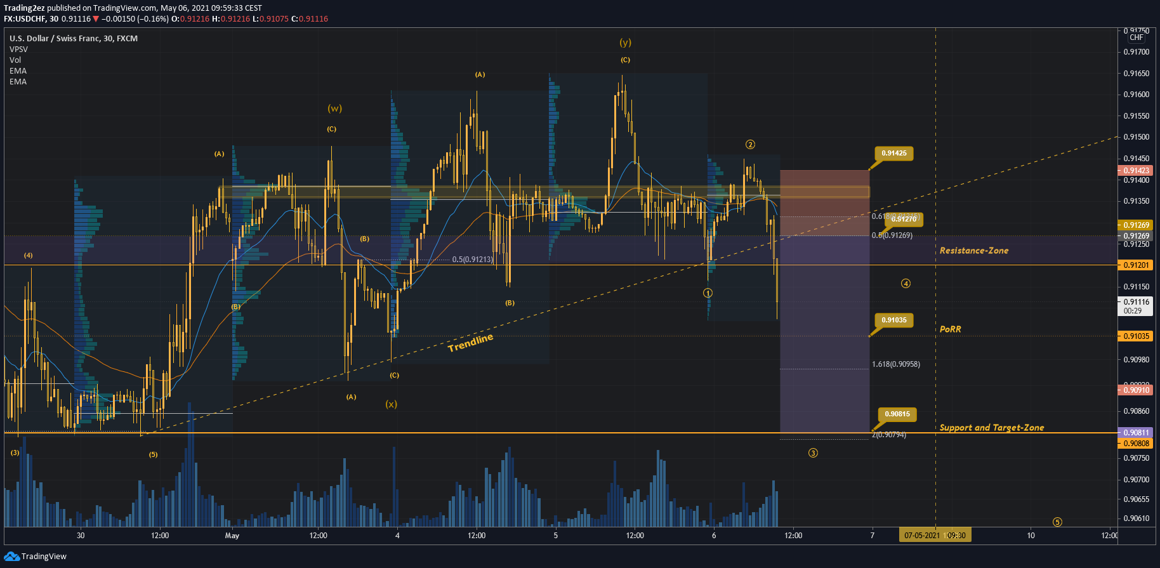Click the 0.91035 price axis label
The image size is (1160, 568).
pos(1135,336)
